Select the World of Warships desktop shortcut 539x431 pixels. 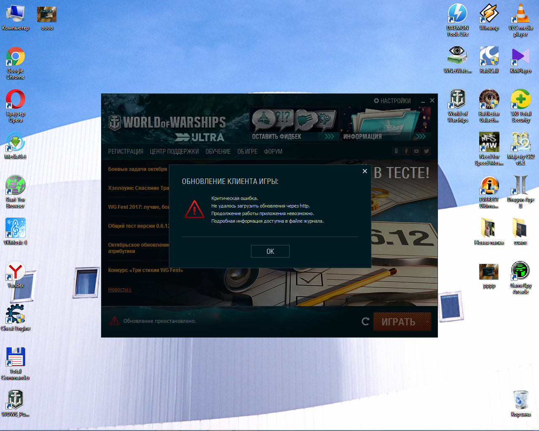pos(458,106)
